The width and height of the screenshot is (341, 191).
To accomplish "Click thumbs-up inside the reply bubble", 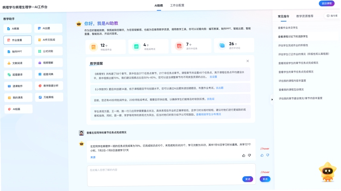I will point(243,155).
